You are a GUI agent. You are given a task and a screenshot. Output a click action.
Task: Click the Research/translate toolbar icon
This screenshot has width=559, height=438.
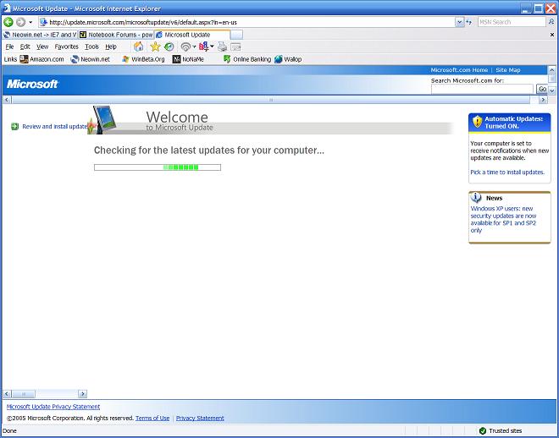point(204,47)
